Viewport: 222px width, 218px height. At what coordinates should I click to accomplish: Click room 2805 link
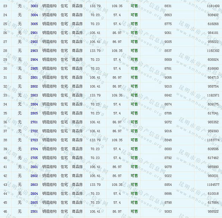(x=34, y=113)
